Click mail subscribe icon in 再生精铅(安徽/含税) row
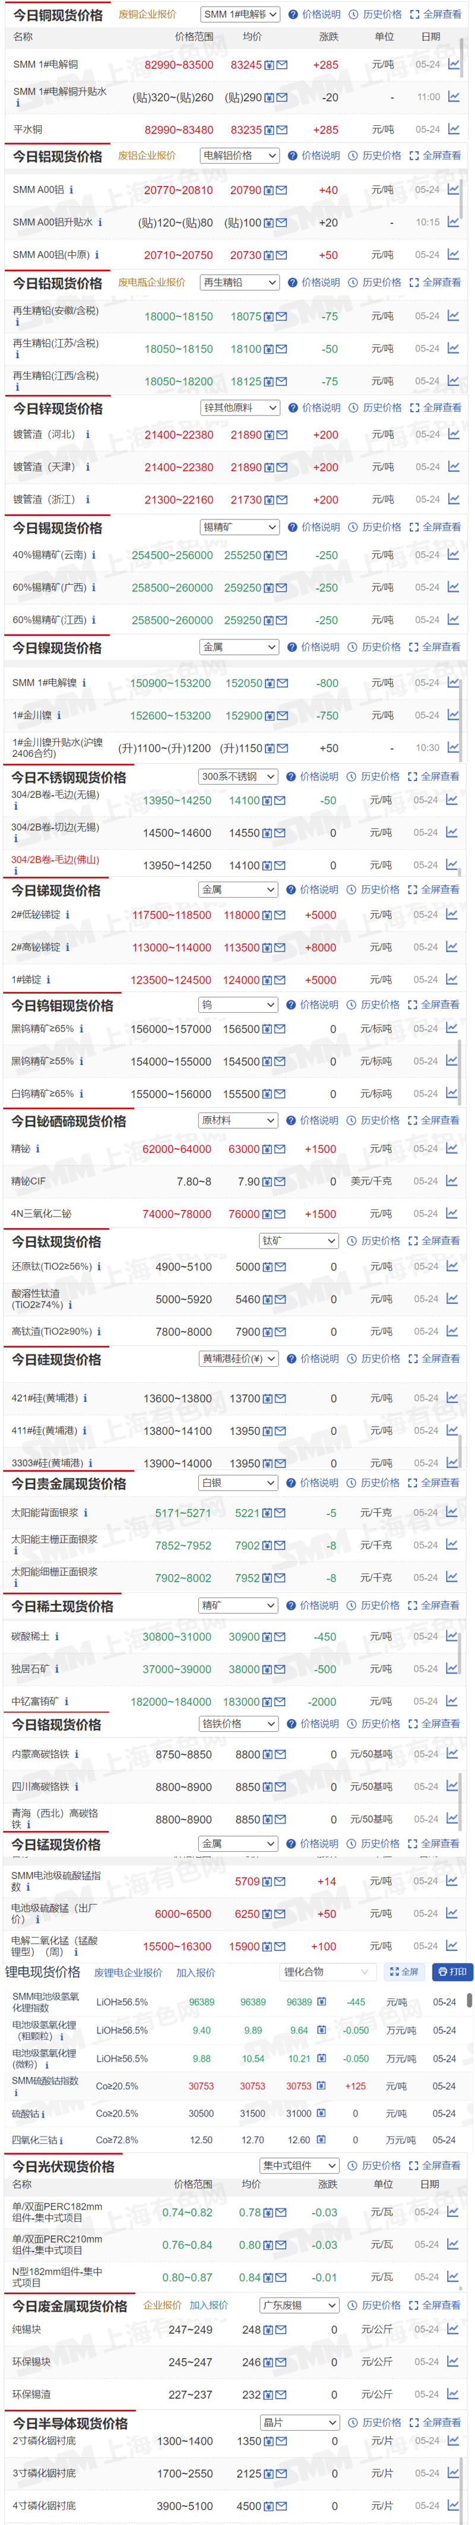This screenshot has height=2525, width=475. pos(282,316)
